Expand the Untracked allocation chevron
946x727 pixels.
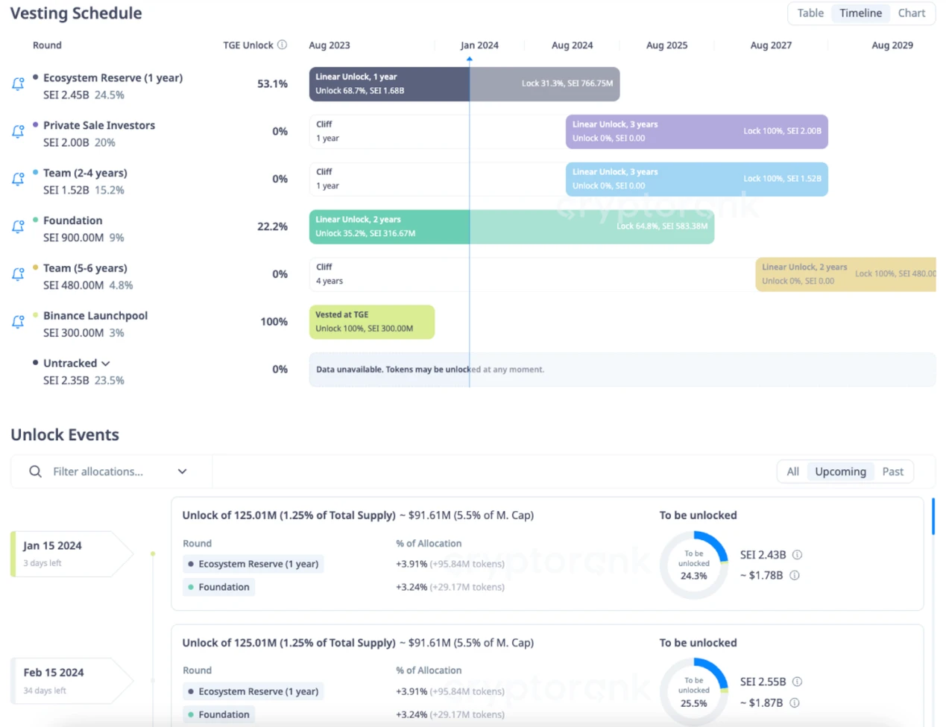(106, 363)
